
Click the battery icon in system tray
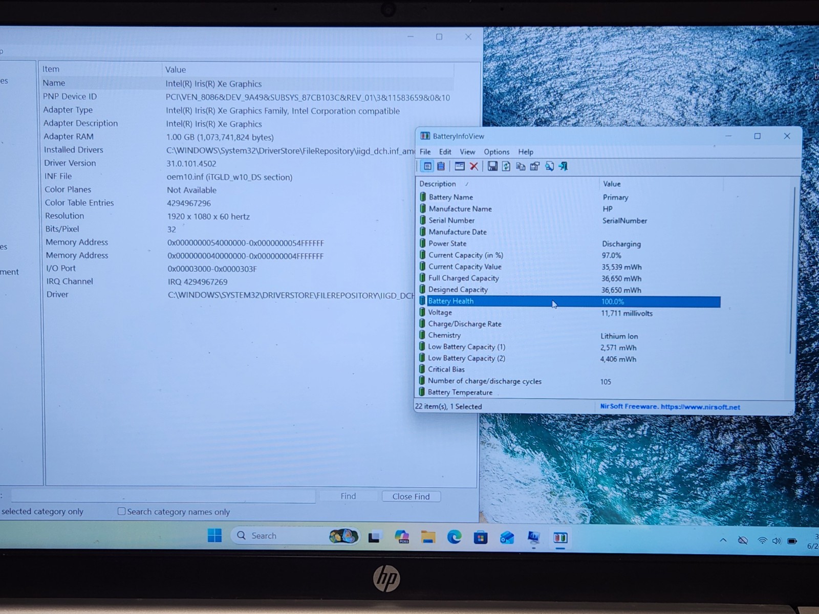pyautogui.click(x=792, y=541)
